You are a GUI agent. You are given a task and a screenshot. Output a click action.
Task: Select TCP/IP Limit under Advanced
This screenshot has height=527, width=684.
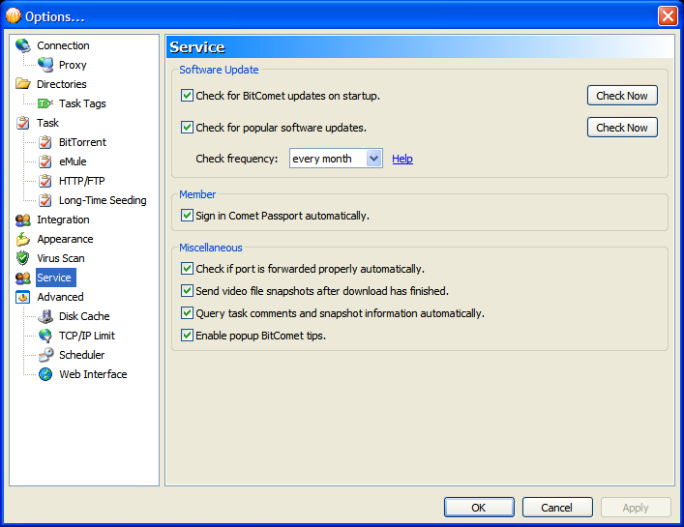tap(87, 336)
